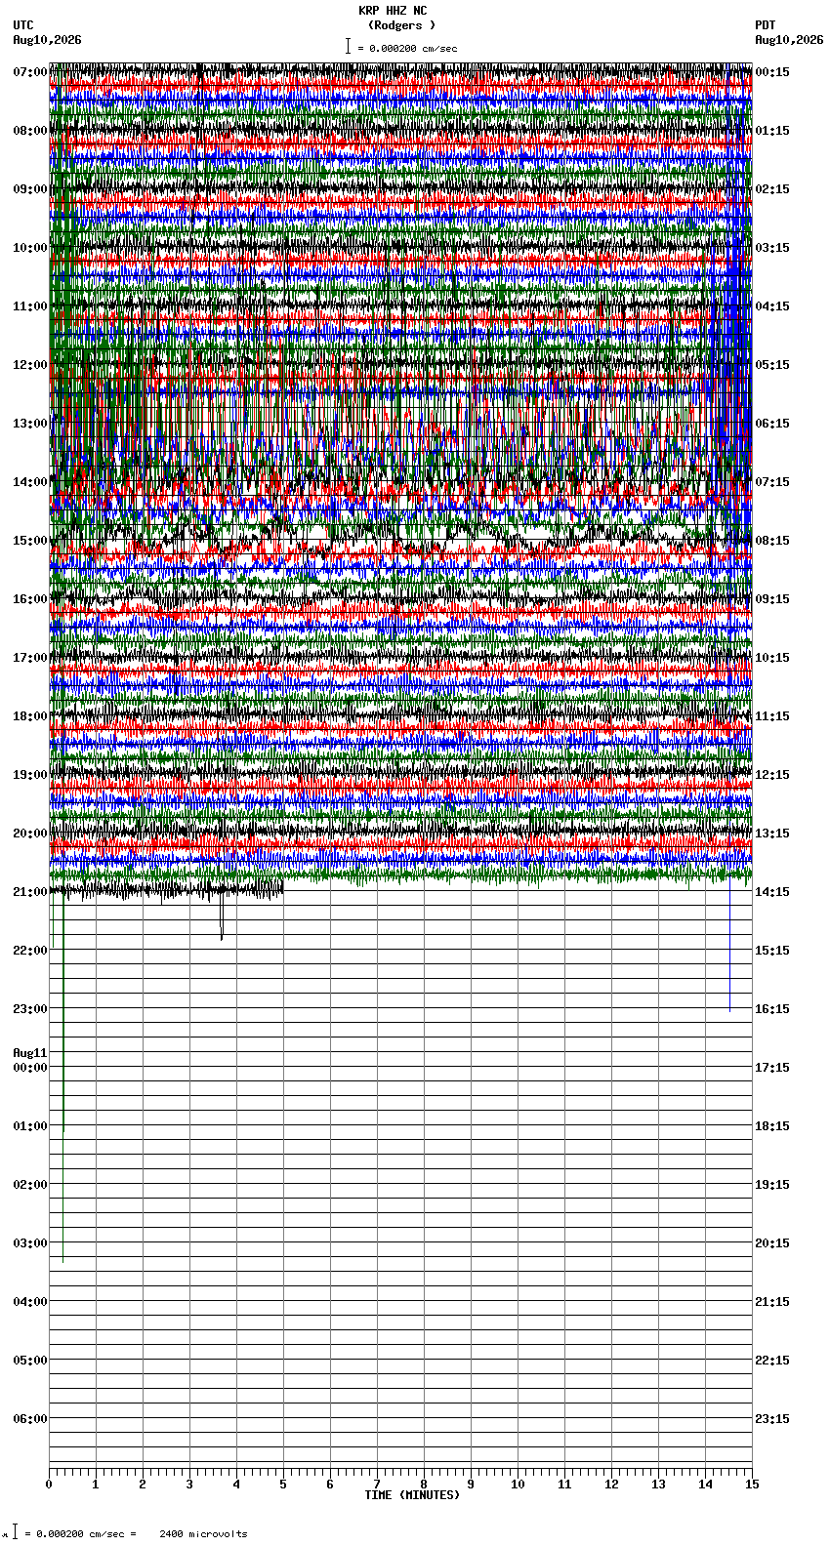The width and height of the screenshot is (830, 1546).
Task: Click the 10:15 PDT time label
Action: pyautogui.click(x=772, y=658)
